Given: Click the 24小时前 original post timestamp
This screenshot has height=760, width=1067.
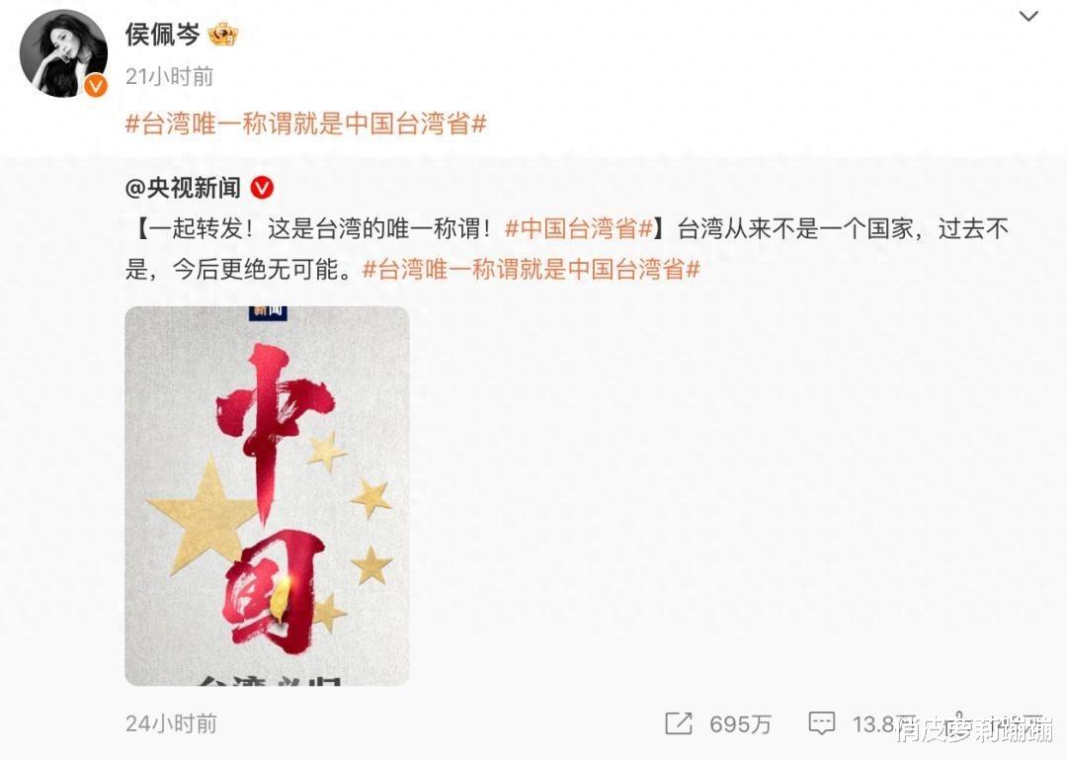Looking at the screenshot, I should point(171,723).
